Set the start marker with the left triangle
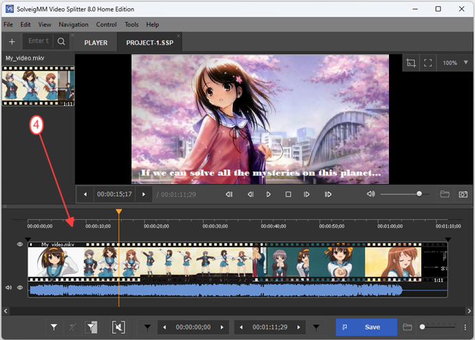This screenshot has height=340, width=475. tap(147, 327)
